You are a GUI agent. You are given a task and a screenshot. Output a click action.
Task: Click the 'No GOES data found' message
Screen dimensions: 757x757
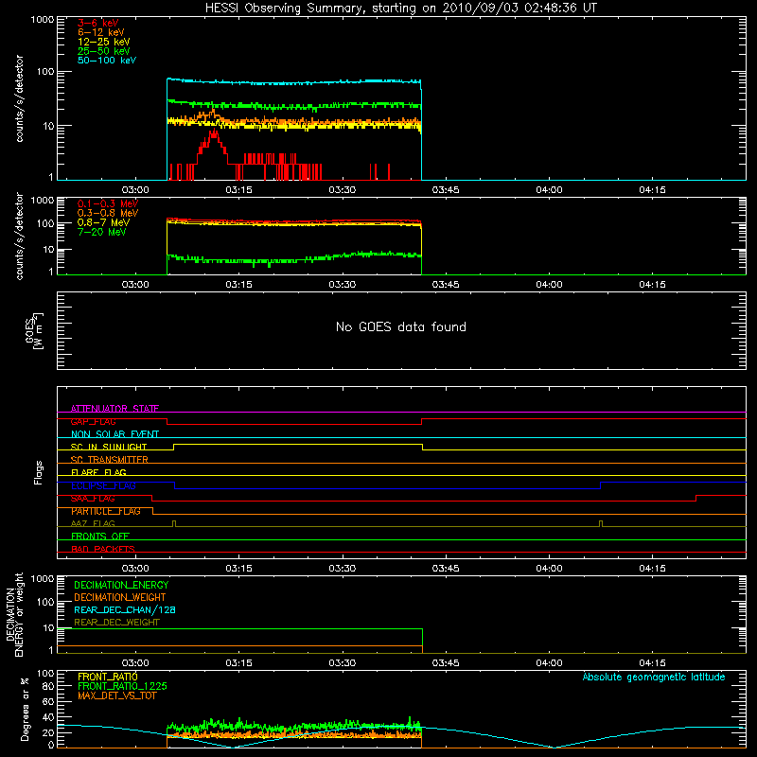pos(400,327)
